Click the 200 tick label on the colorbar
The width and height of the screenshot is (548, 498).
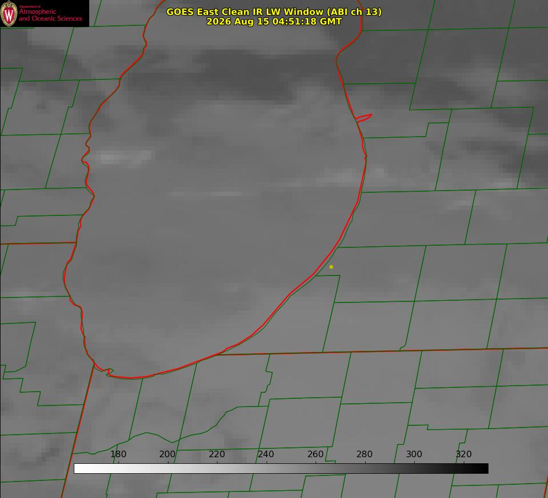coord(167,454)
